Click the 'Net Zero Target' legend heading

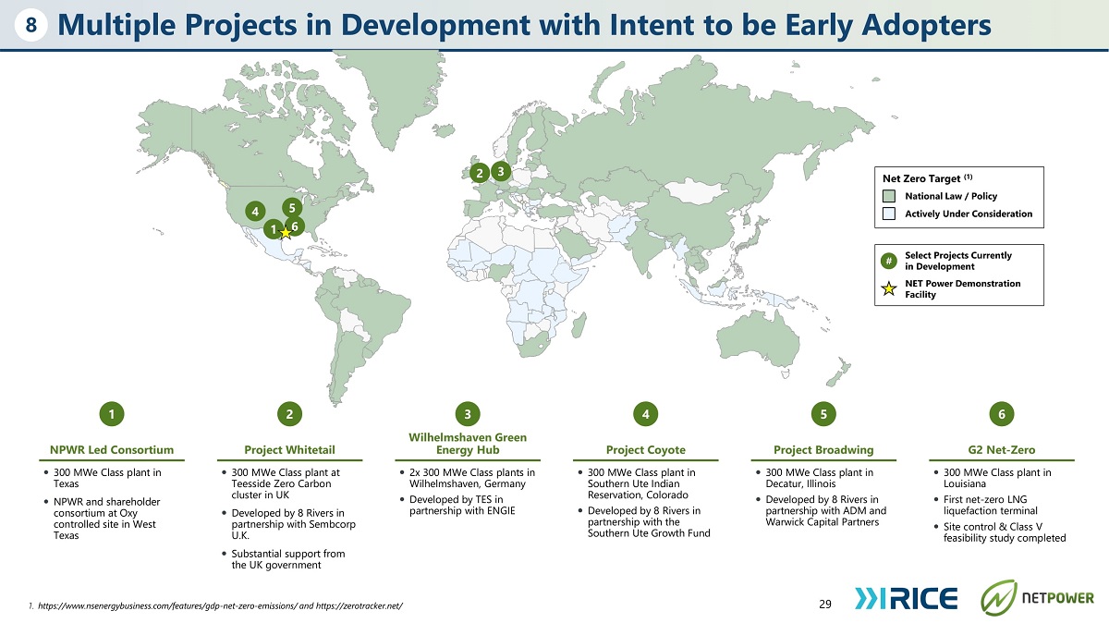tap(928, 177)
